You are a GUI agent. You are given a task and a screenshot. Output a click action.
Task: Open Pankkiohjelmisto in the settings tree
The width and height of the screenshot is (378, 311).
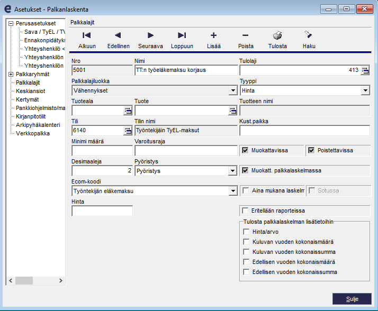40,108
